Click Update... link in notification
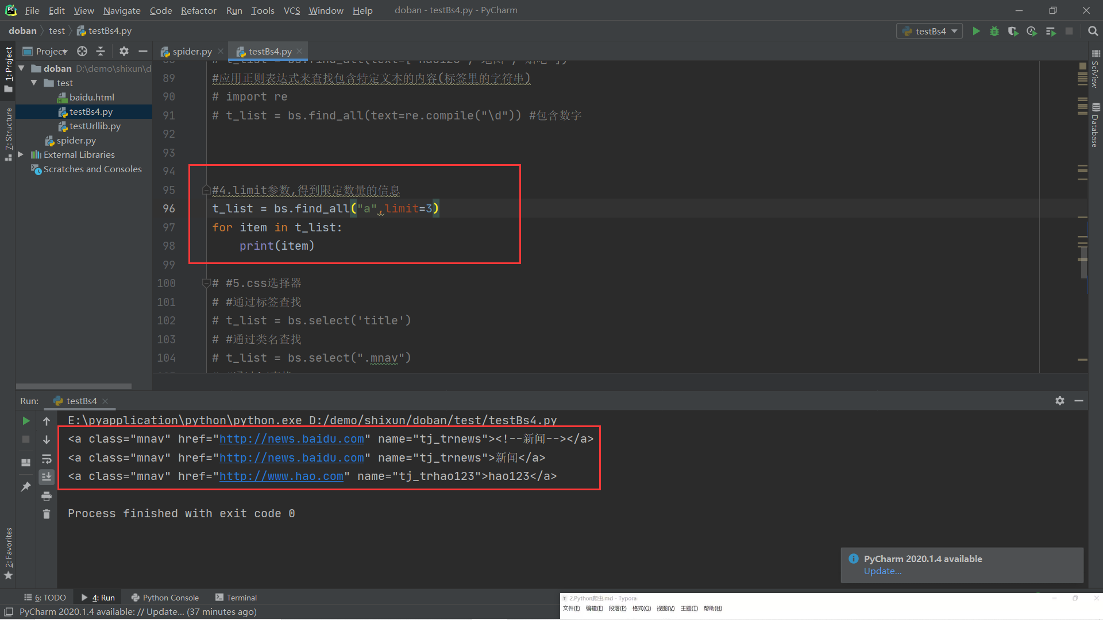1103x620 pixels. point(882,571)
